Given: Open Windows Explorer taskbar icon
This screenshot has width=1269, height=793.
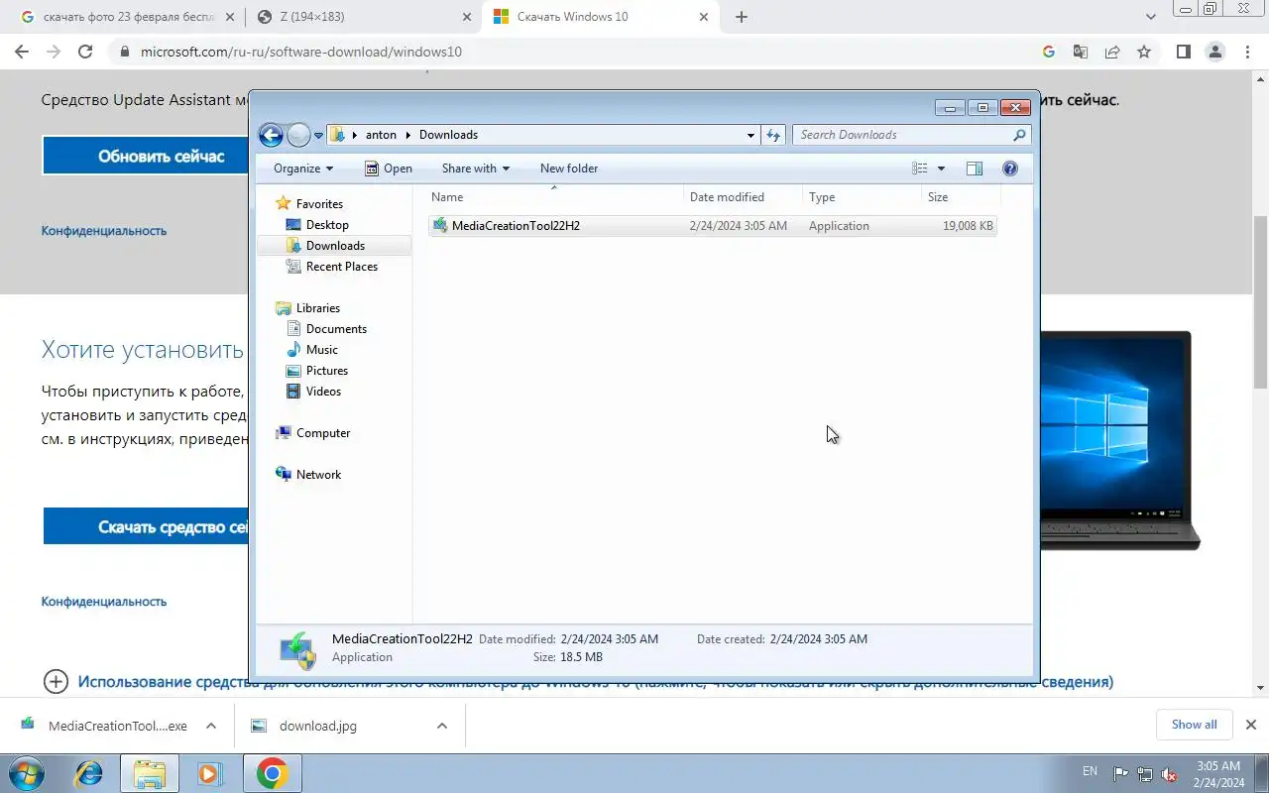Looking at the screenshot, I should 149,773.
